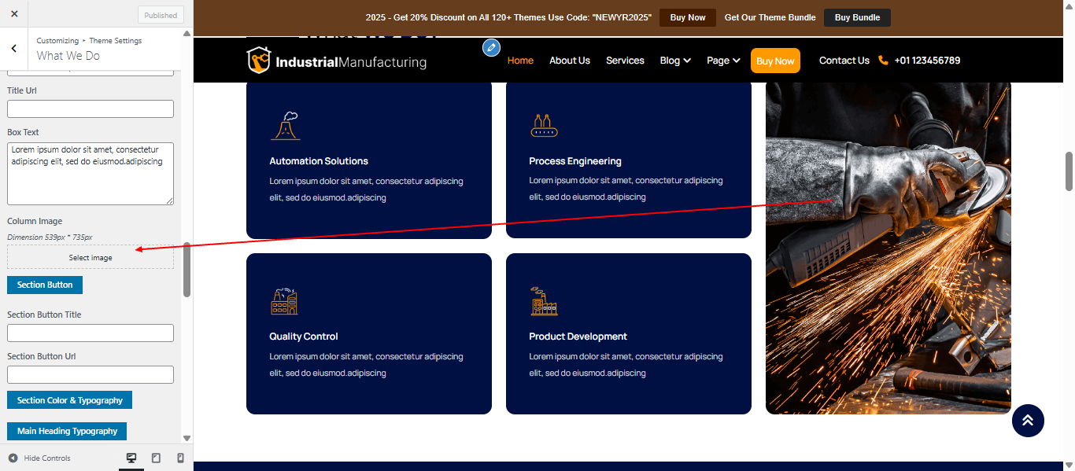Click the pencil edit shortcut icon
This screenshot has width=1075, height=471.
pyautogui.click(x=491, y=47)
